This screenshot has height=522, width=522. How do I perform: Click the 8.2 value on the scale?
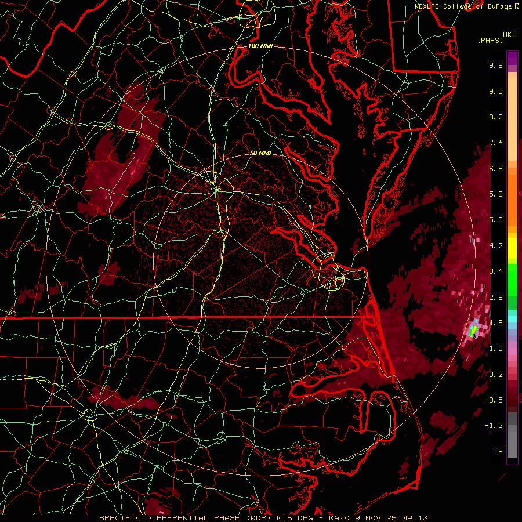point(496,117)
